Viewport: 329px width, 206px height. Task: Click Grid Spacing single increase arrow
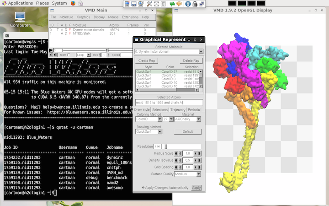pos(195,167)
